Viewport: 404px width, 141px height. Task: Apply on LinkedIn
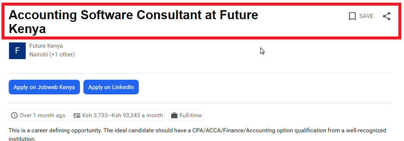(x=111, y=87)
